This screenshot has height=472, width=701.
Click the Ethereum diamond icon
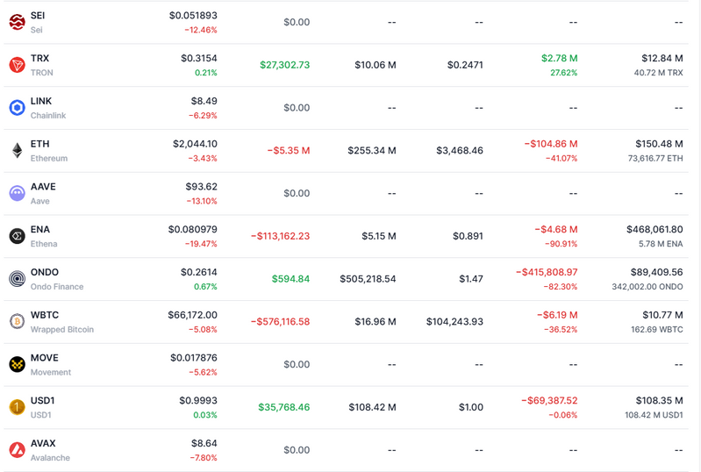17,151
